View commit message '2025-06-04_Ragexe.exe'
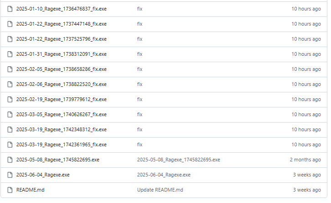Viewport: 331px width, 203px height. [164, 175]
